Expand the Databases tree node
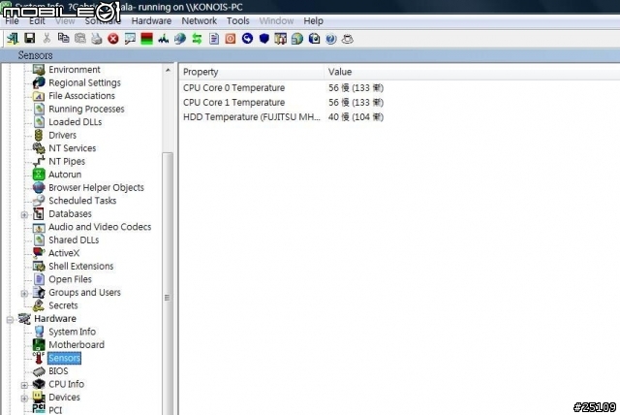Image resolution: width=620 pixels, height=415 pixels. 24,214
